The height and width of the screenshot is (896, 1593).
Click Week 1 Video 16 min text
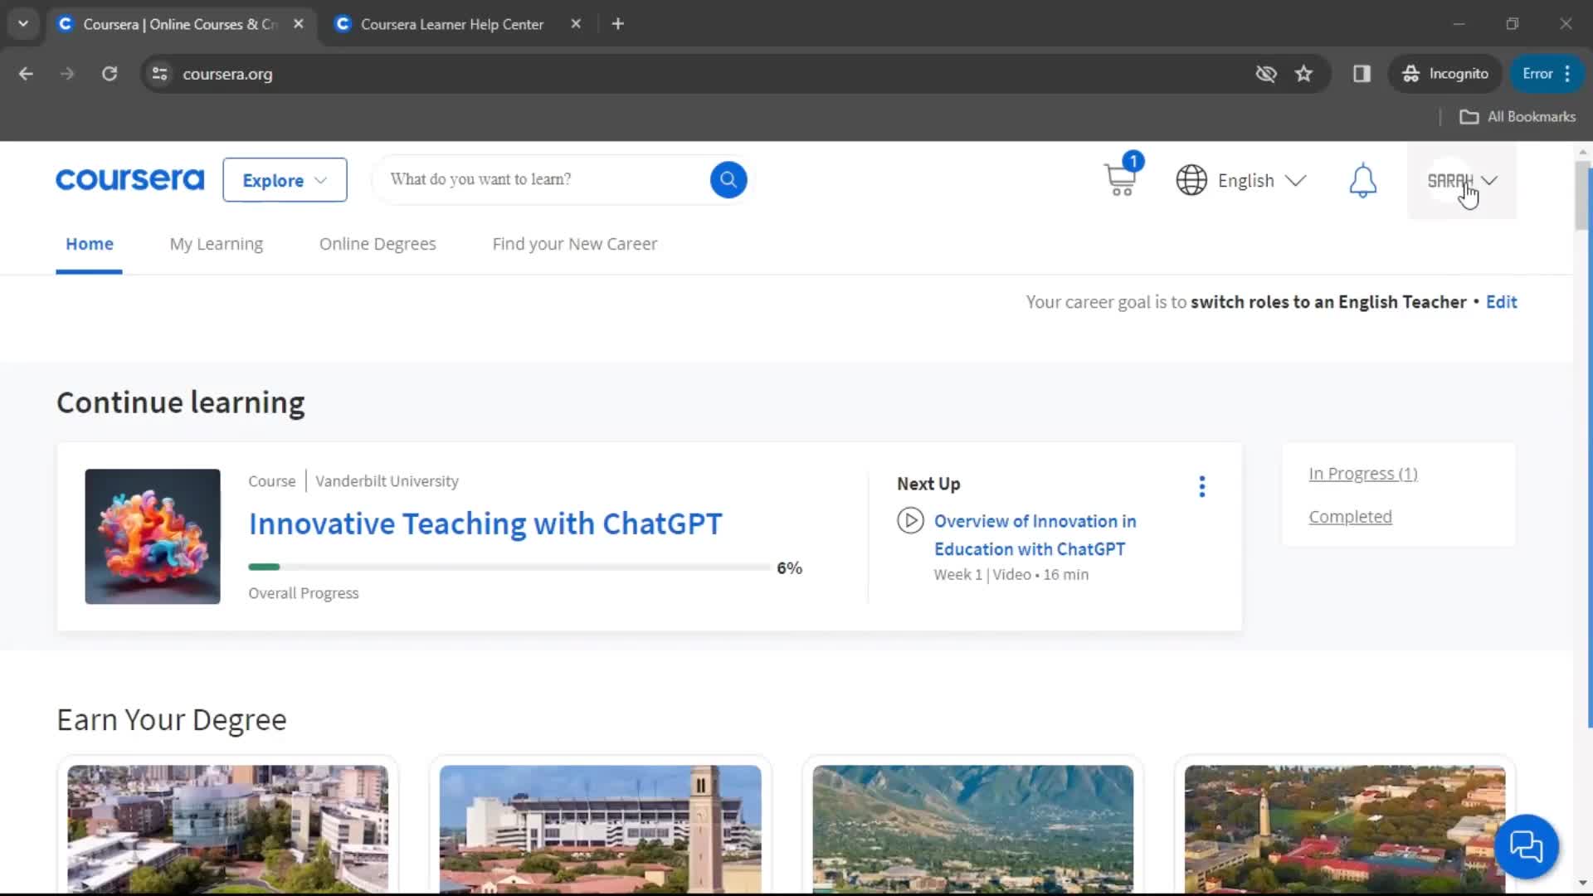[1011, 575]
